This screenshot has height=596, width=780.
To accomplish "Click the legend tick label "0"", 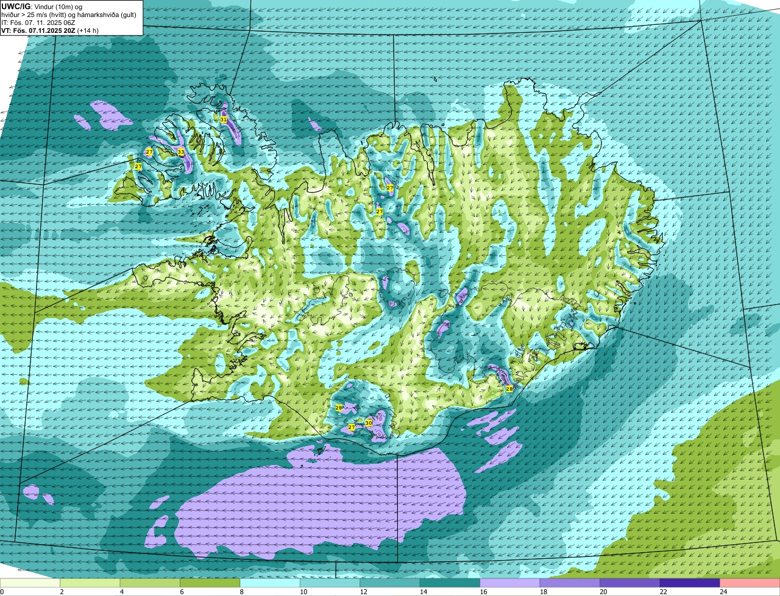I will point(2,592).
